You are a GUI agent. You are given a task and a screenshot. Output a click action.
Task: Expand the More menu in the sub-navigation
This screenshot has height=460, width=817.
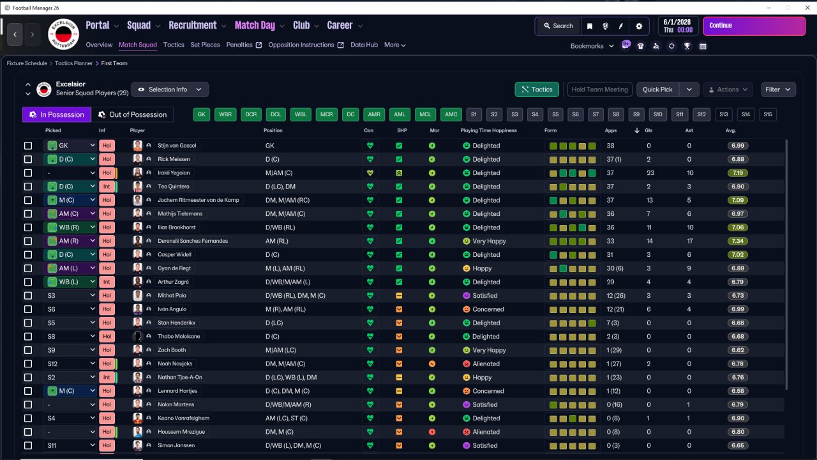(395, 45)
